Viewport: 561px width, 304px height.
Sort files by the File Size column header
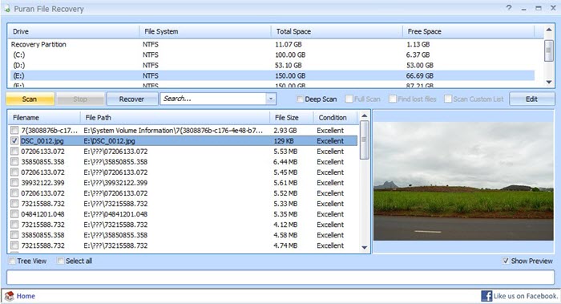tap(292, 117)
